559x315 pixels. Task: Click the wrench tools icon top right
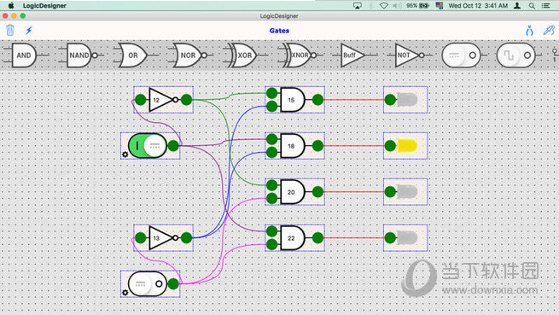(x=549, y=31)
